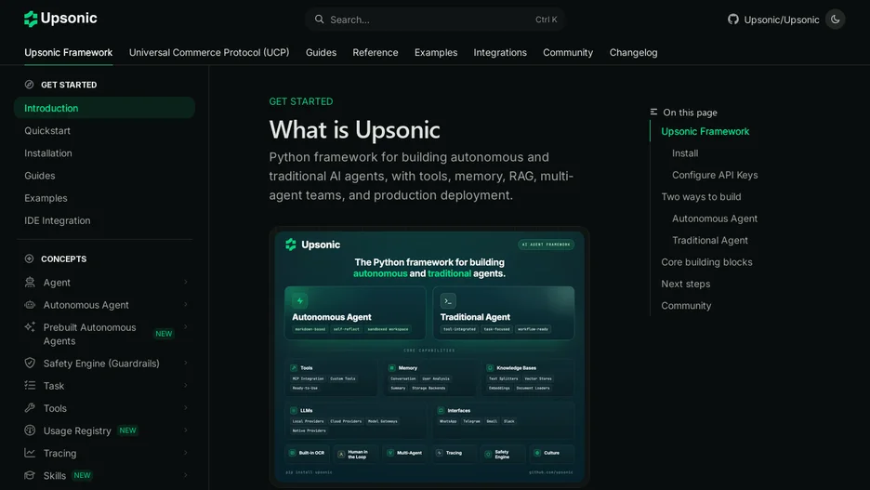This screenshot has height=490, width=870.
Task: Jump to Core building blocks
Action: [x=706, y=262]
